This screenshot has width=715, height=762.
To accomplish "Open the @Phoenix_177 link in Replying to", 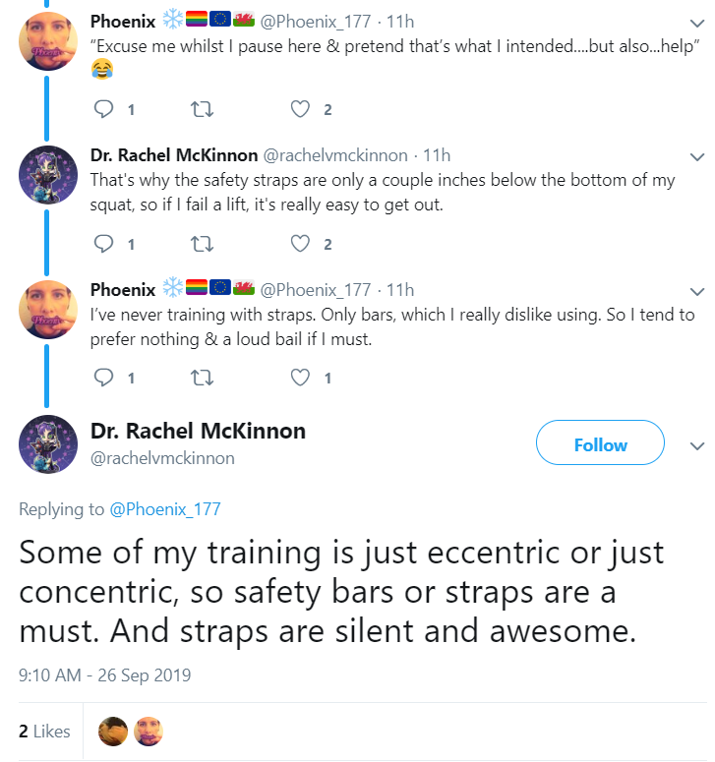I will click(165, 508).
